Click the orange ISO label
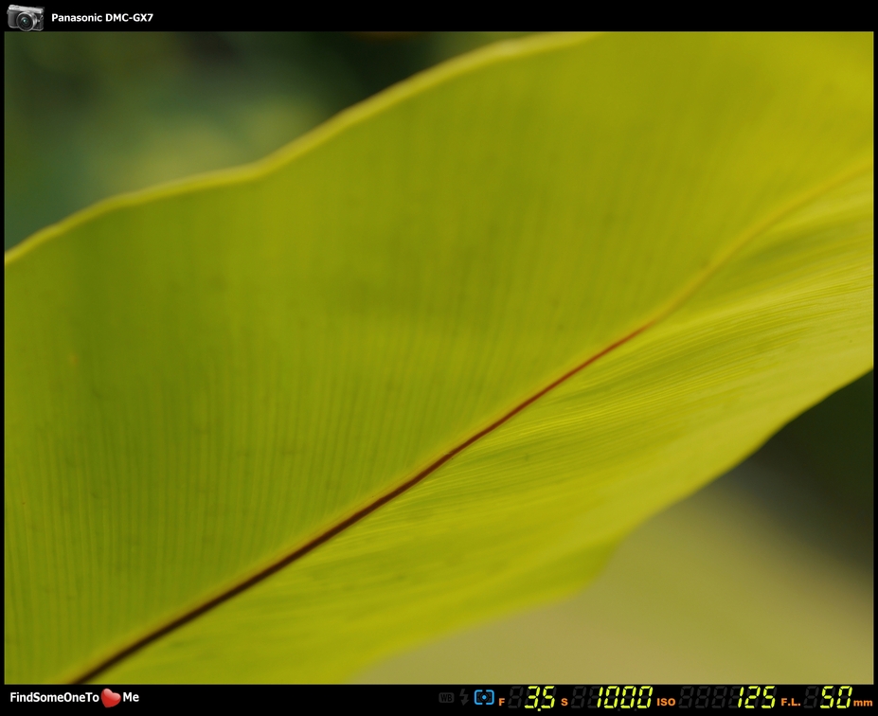This screenshot has width=878, height=716. pos(666,702)
